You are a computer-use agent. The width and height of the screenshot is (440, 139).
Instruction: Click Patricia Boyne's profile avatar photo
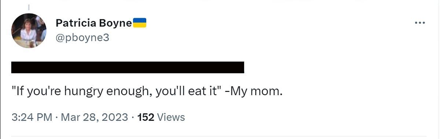(x=29, y=31)
